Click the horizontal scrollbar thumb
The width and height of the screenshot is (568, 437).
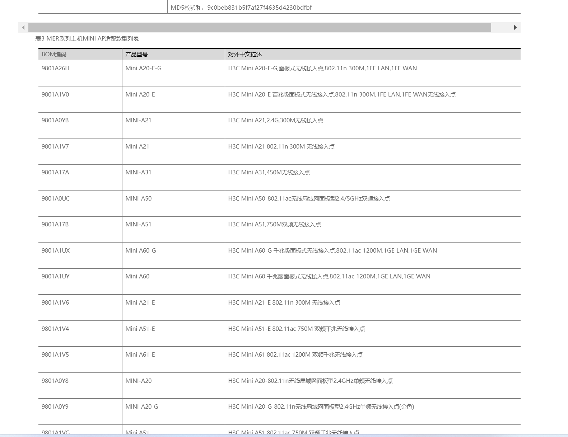pos(260,28)
